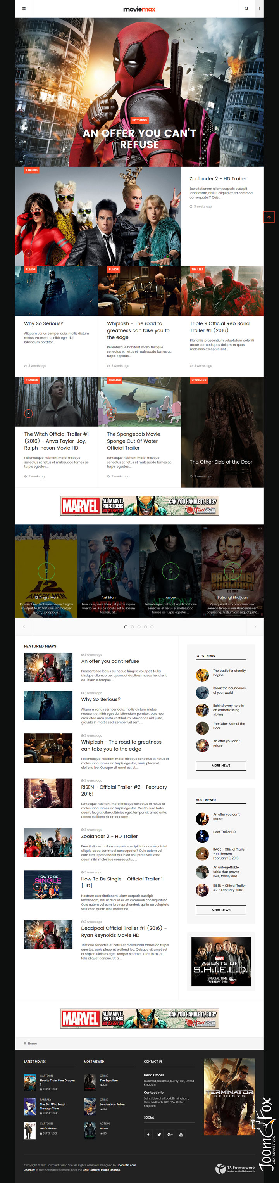Screen dimensions: 279x1183
Task: Open the Deadpool Official Trailer #1 article
Action: [124, 931]
